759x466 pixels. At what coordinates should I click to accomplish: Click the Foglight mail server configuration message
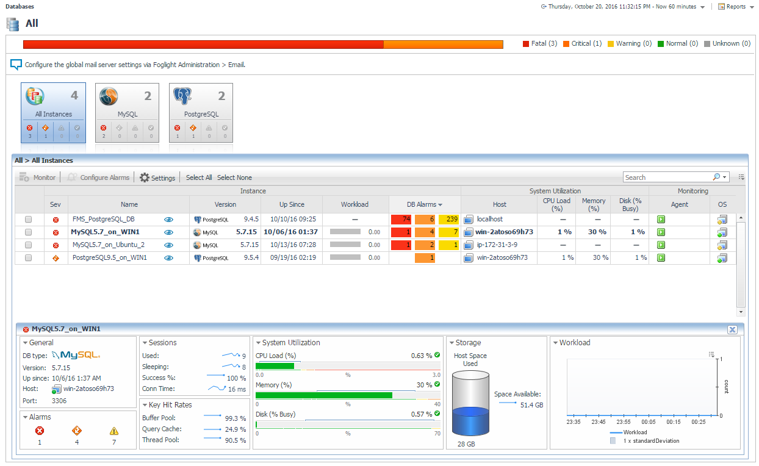(135, 65)
